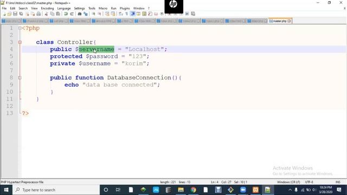Toggle file monitoring eye icon
The width and height of the screenshot is (347, 195).
162,14
